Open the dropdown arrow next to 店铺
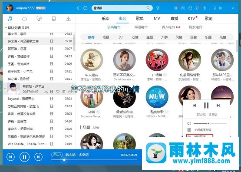 pos(98,112)
